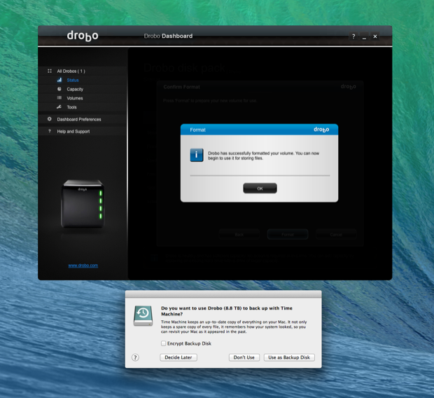Image resolution: width=434 pixels, height=398 pixels.
Task: Click the drobo logo in the title bar
Action: pos(83,36)
